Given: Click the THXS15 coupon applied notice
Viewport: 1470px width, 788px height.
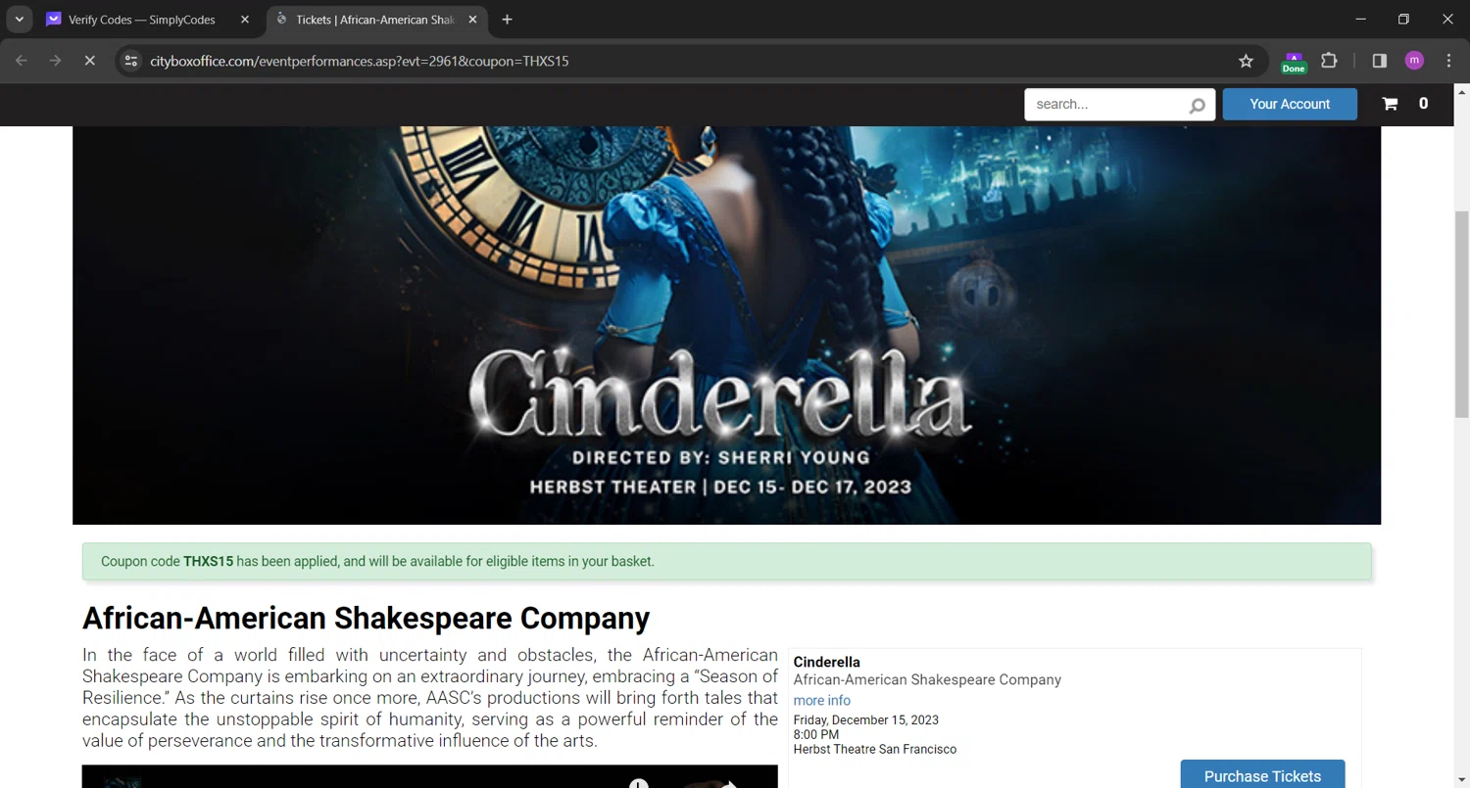Looking at the screenshot, I should [x=726, y=562].
